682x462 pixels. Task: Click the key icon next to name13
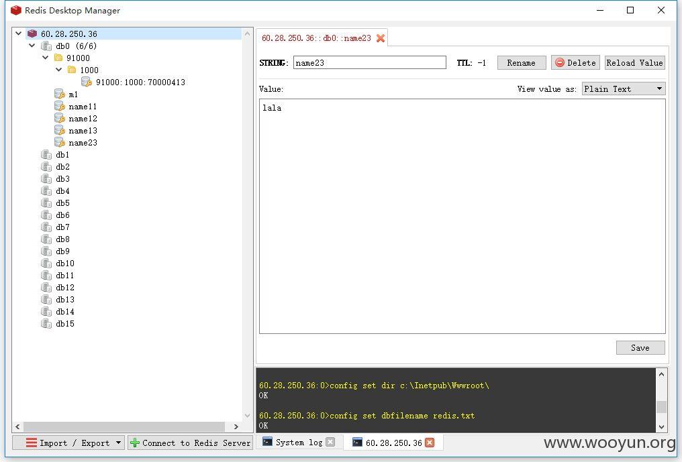(60, 130)
